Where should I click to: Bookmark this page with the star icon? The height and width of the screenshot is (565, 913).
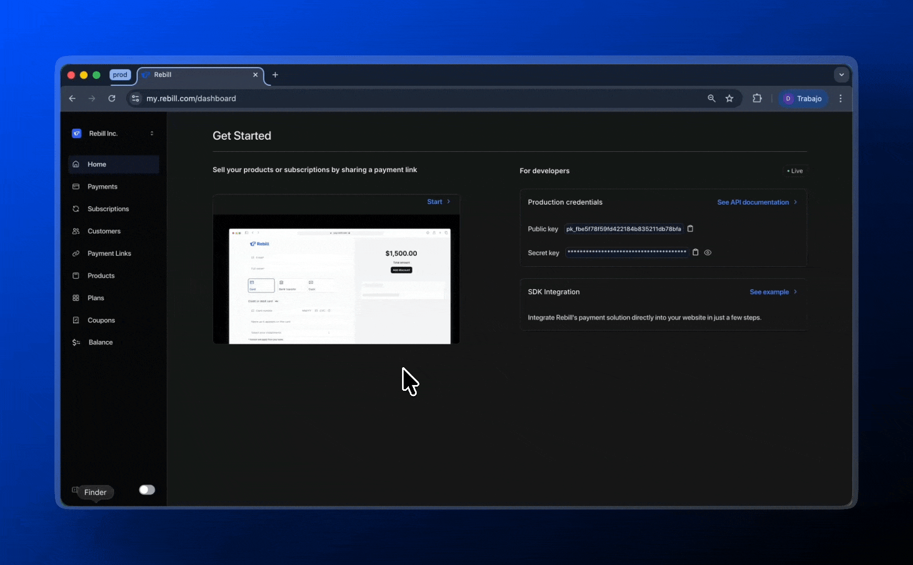point(729,98)
